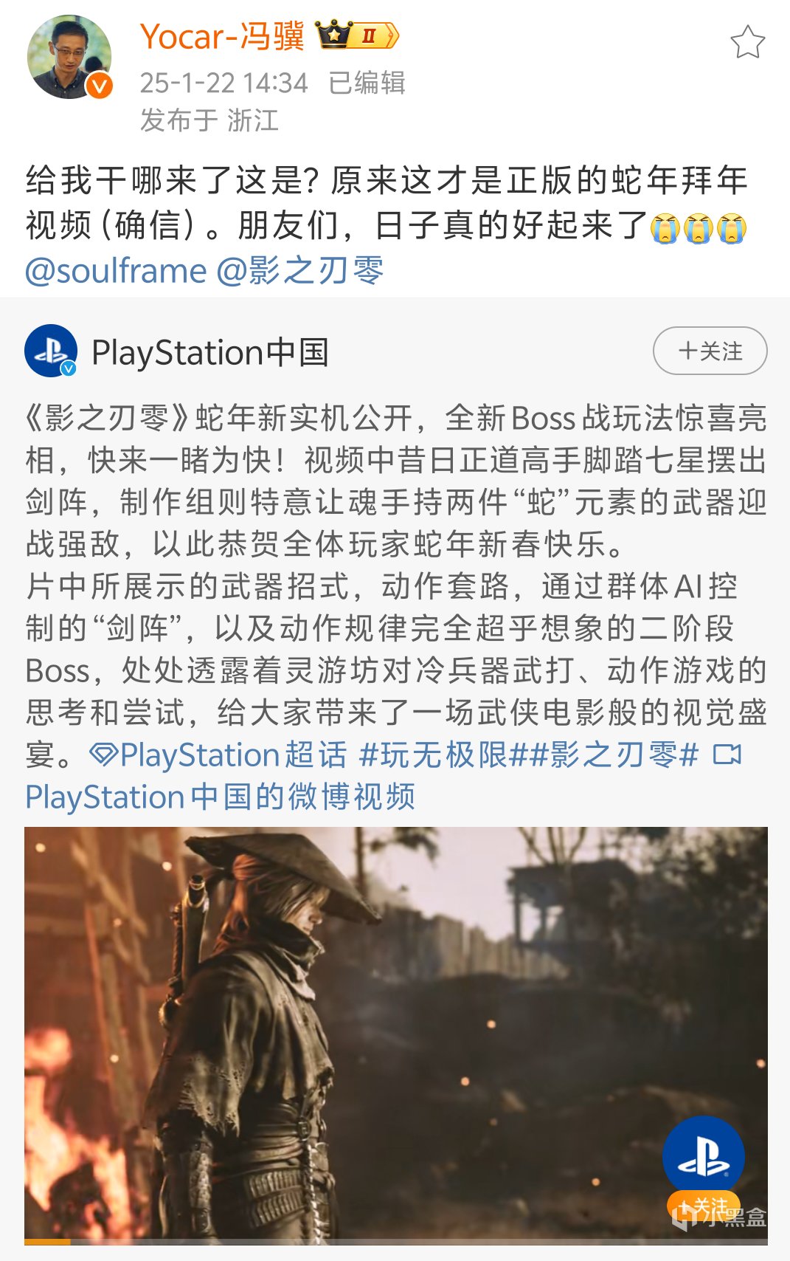Screen dimensions: 790x1261
Task: Play the swordsman video thumbnail
Action: (x=395, y=1035)
